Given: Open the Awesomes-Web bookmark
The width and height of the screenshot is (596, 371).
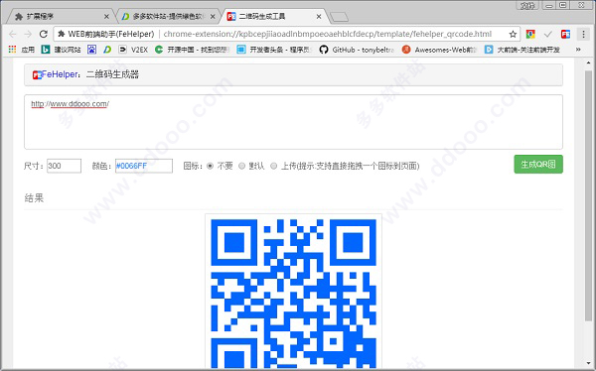Looking at the screenshot, I should click(x=439, y=50).
